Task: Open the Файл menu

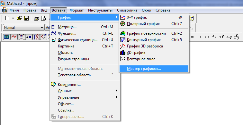Action: (x=14, y=10)
